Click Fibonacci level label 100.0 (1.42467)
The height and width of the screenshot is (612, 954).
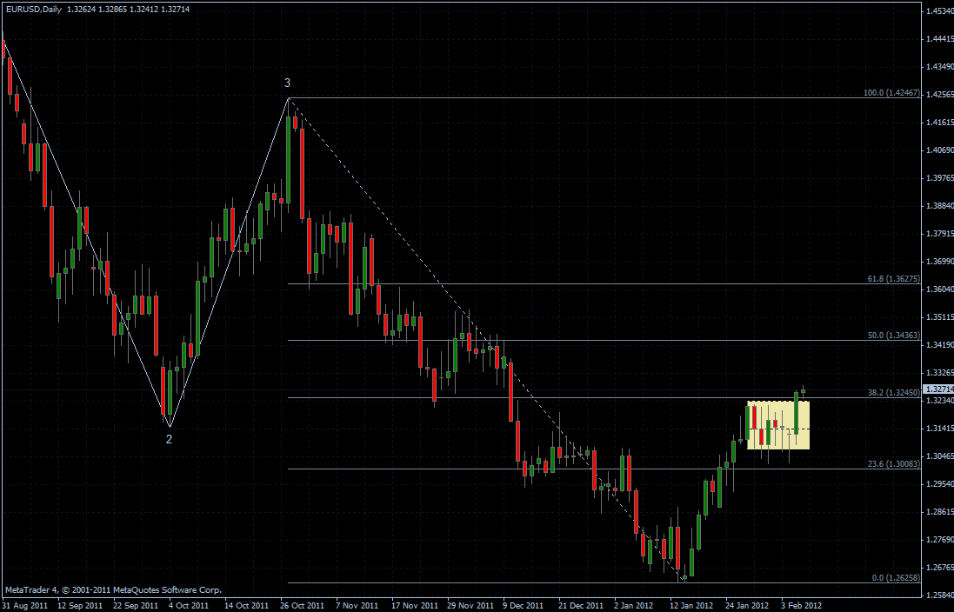[x=891, y=93]
